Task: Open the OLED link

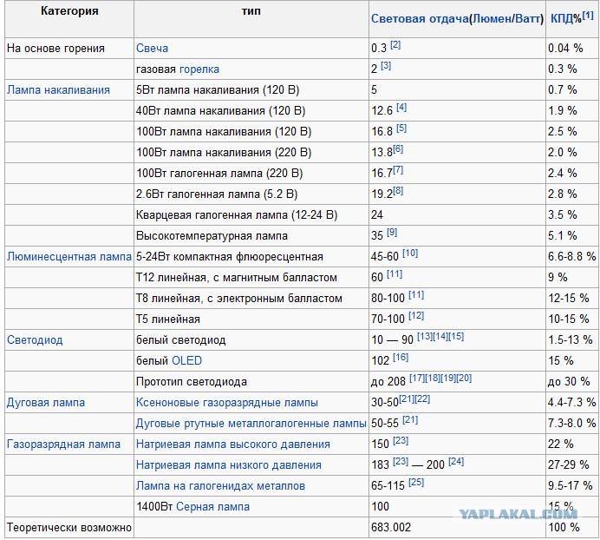Action: click(x=186, y=361)
